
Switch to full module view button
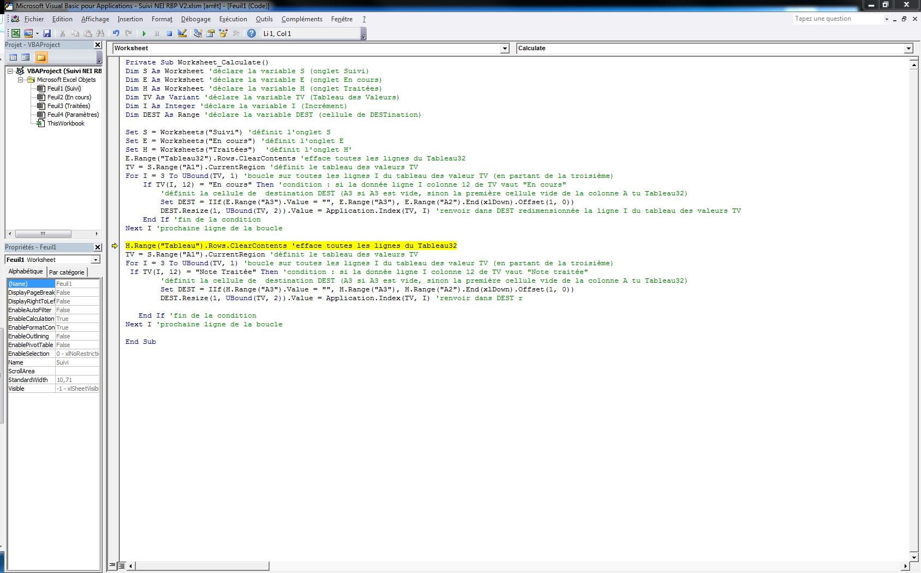pyautogui.click(x=122, y=566)
